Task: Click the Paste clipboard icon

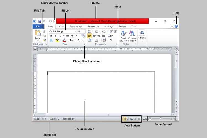Action: 38,33
